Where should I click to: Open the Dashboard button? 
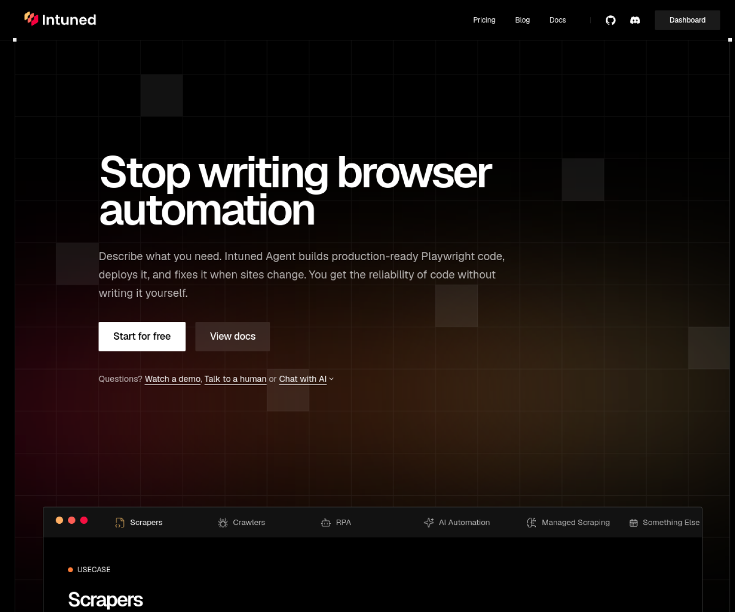coord(687,20)
